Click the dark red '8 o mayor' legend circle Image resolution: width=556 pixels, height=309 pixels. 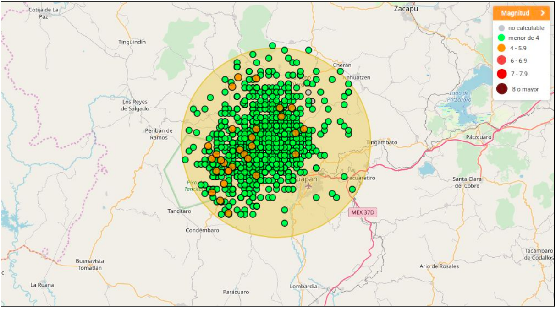501,89
